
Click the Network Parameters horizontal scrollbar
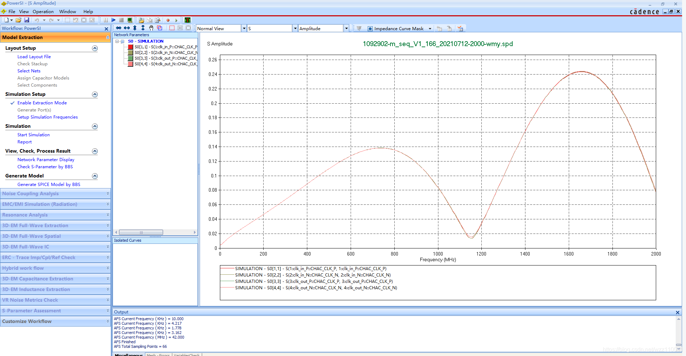(x=141, y=232)
